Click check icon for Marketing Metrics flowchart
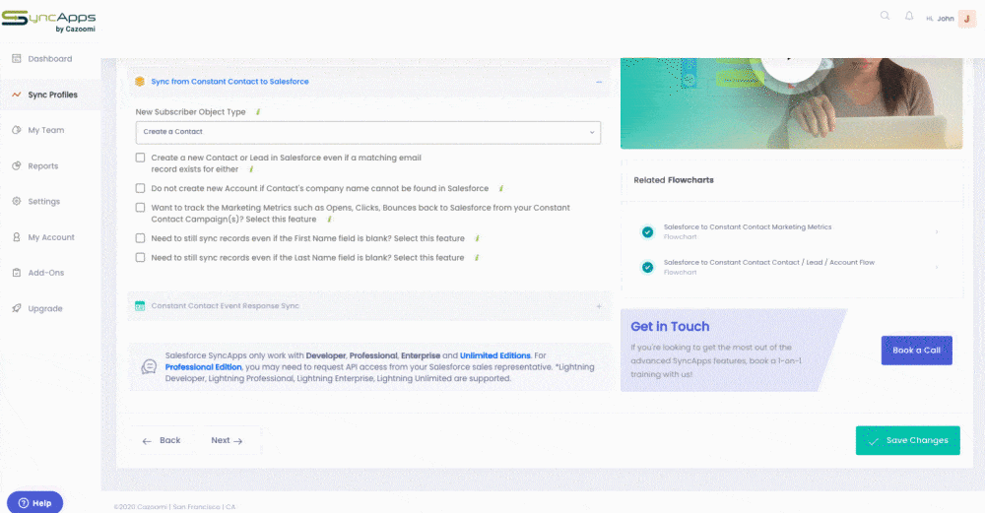The image size is (985, 513). click(x=647, y=231)
